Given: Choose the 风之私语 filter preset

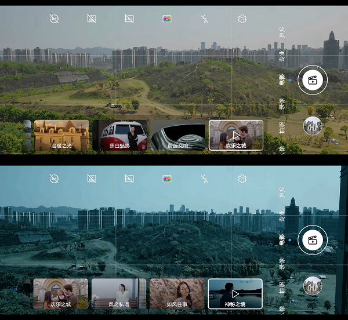Looking at the screenshot, I should pyautogui.click(x=119, y=294).
